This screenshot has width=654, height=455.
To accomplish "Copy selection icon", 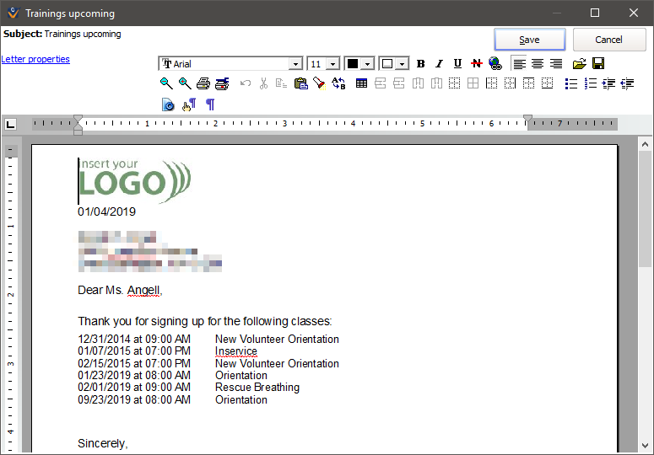I will point(282,83).
